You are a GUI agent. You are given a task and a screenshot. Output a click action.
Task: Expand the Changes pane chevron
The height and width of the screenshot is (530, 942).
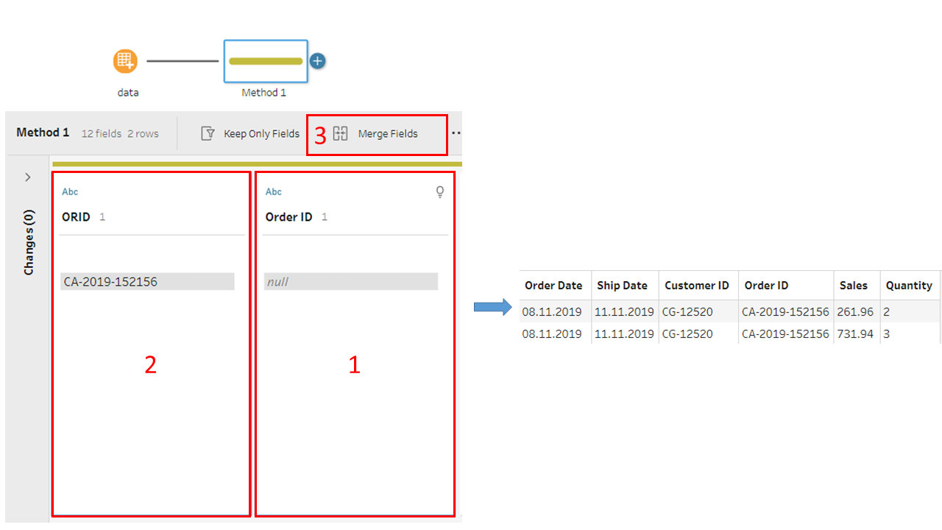[x=28, y=177]
